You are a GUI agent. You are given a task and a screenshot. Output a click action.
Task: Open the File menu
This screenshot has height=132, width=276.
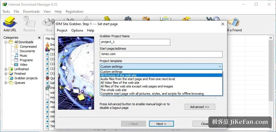(x=16, y=12)
